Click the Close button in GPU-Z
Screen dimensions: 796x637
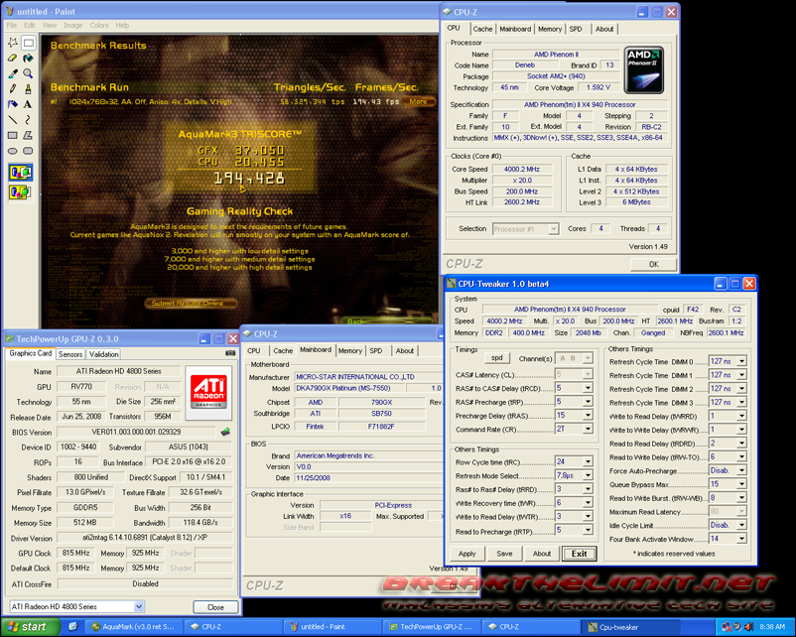215,607
